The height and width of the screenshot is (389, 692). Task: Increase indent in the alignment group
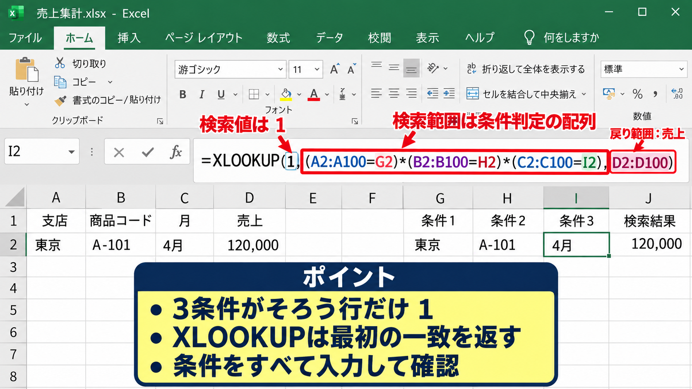[x=449, y=94]
